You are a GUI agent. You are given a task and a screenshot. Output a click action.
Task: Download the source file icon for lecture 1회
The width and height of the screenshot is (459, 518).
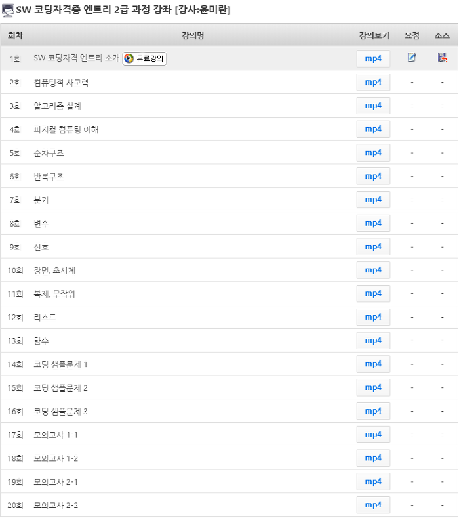tap(442, 58)
